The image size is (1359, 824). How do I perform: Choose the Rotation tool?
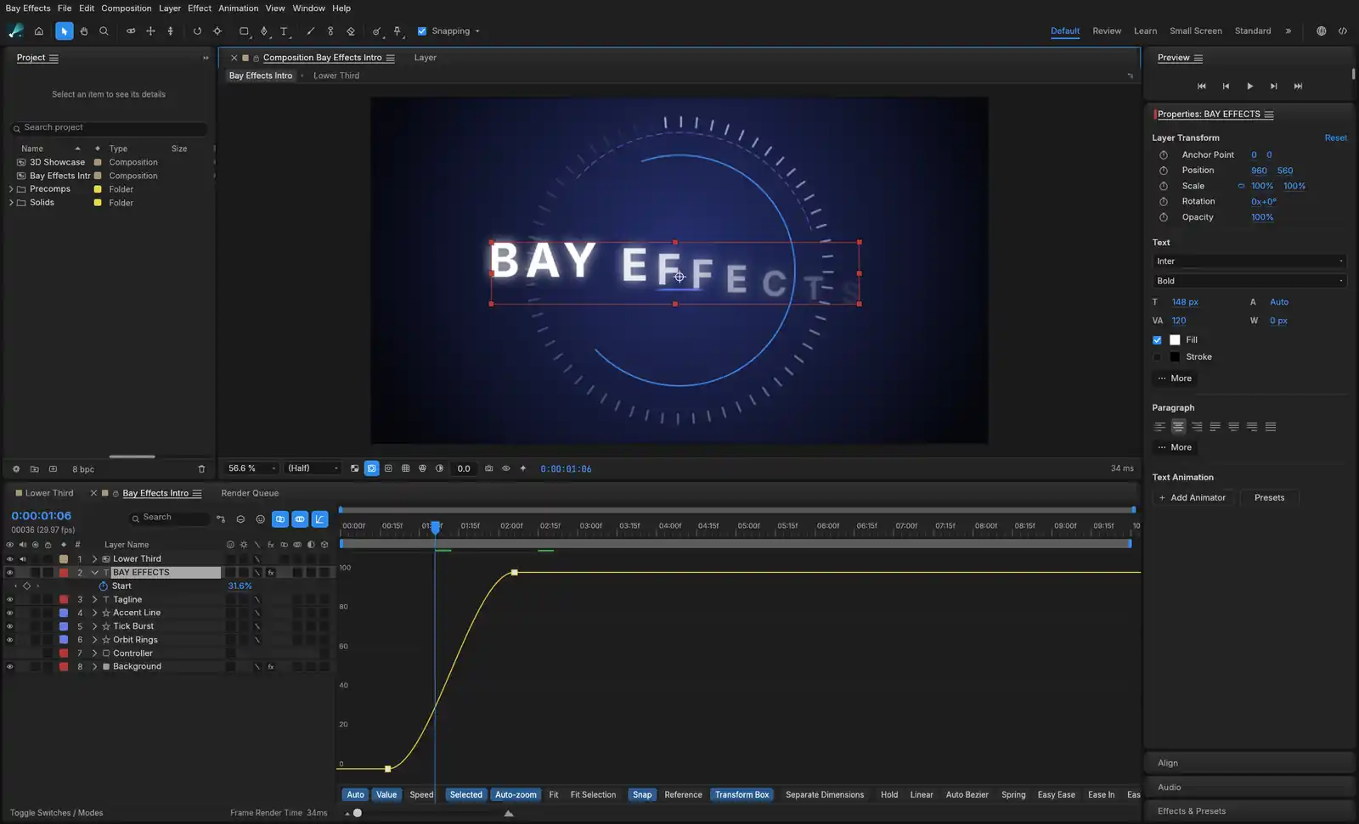[197, 31]
